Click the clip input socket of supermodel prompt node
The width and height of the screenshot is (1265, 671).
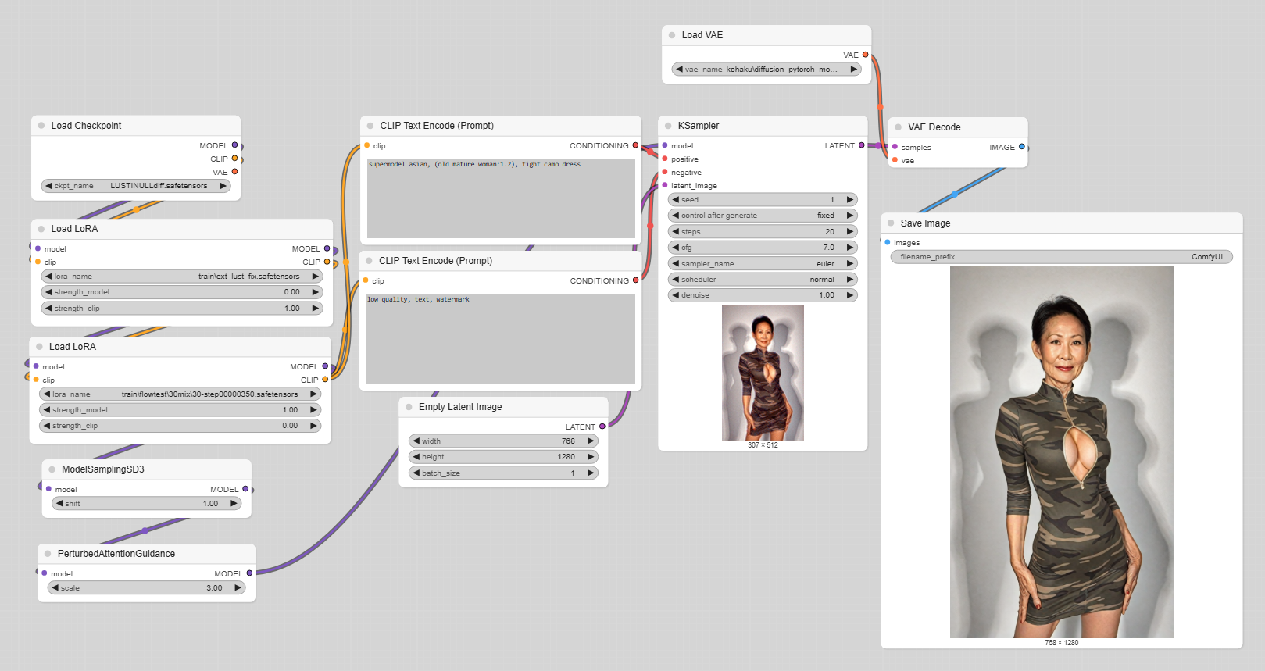366,145
